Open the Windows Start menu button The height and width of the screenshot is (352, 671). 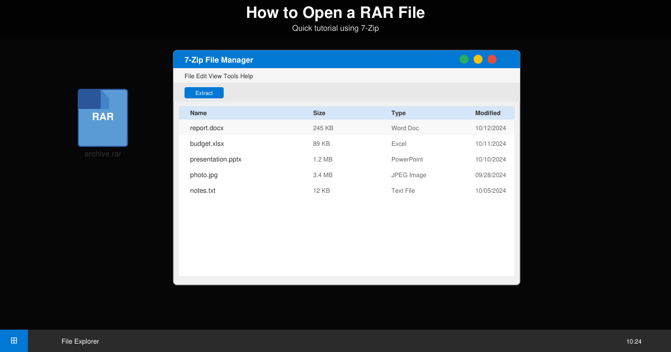[14, 341]
